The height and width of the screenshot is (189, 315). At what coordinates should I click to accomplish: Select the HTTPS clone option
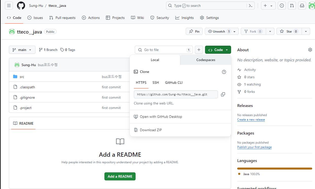pos(141,83)
